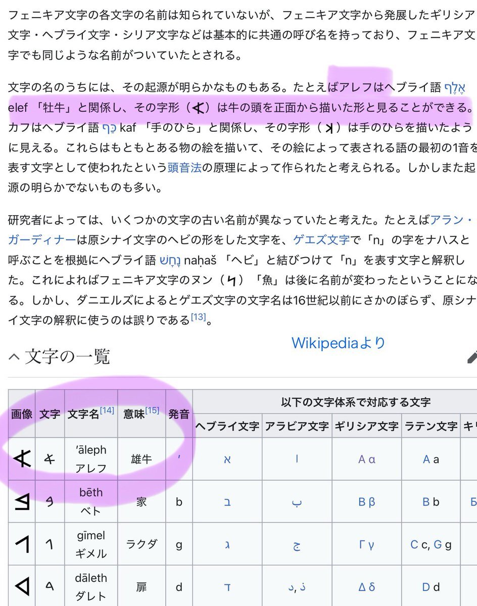Follow the 頭音法 link
The image size is (477, 606).
(x=184, y=167)
